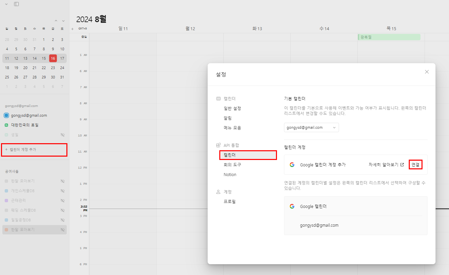Click the faded feed icon of 생일
The width and height of the screenshot is (449, 275).
[6, 135]
